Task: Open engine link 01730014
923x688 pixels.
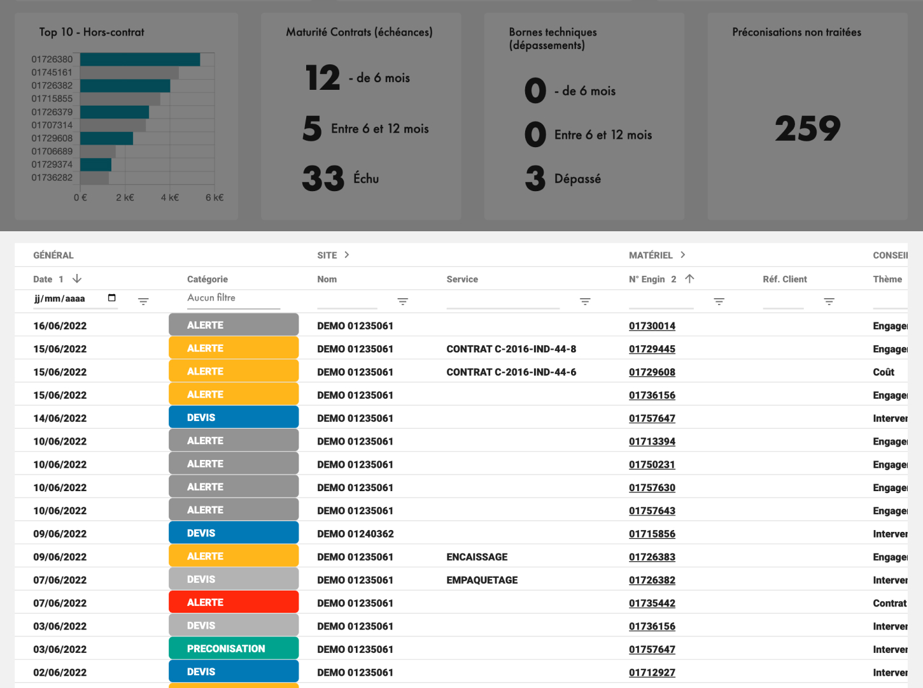Action: (652, 326)
